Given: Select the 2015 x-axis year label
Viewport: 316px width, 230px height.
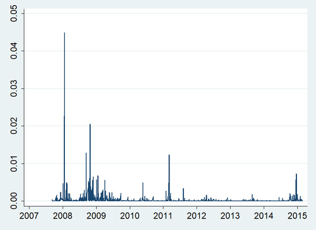Looking at the screenshot, I should point(297,216).
